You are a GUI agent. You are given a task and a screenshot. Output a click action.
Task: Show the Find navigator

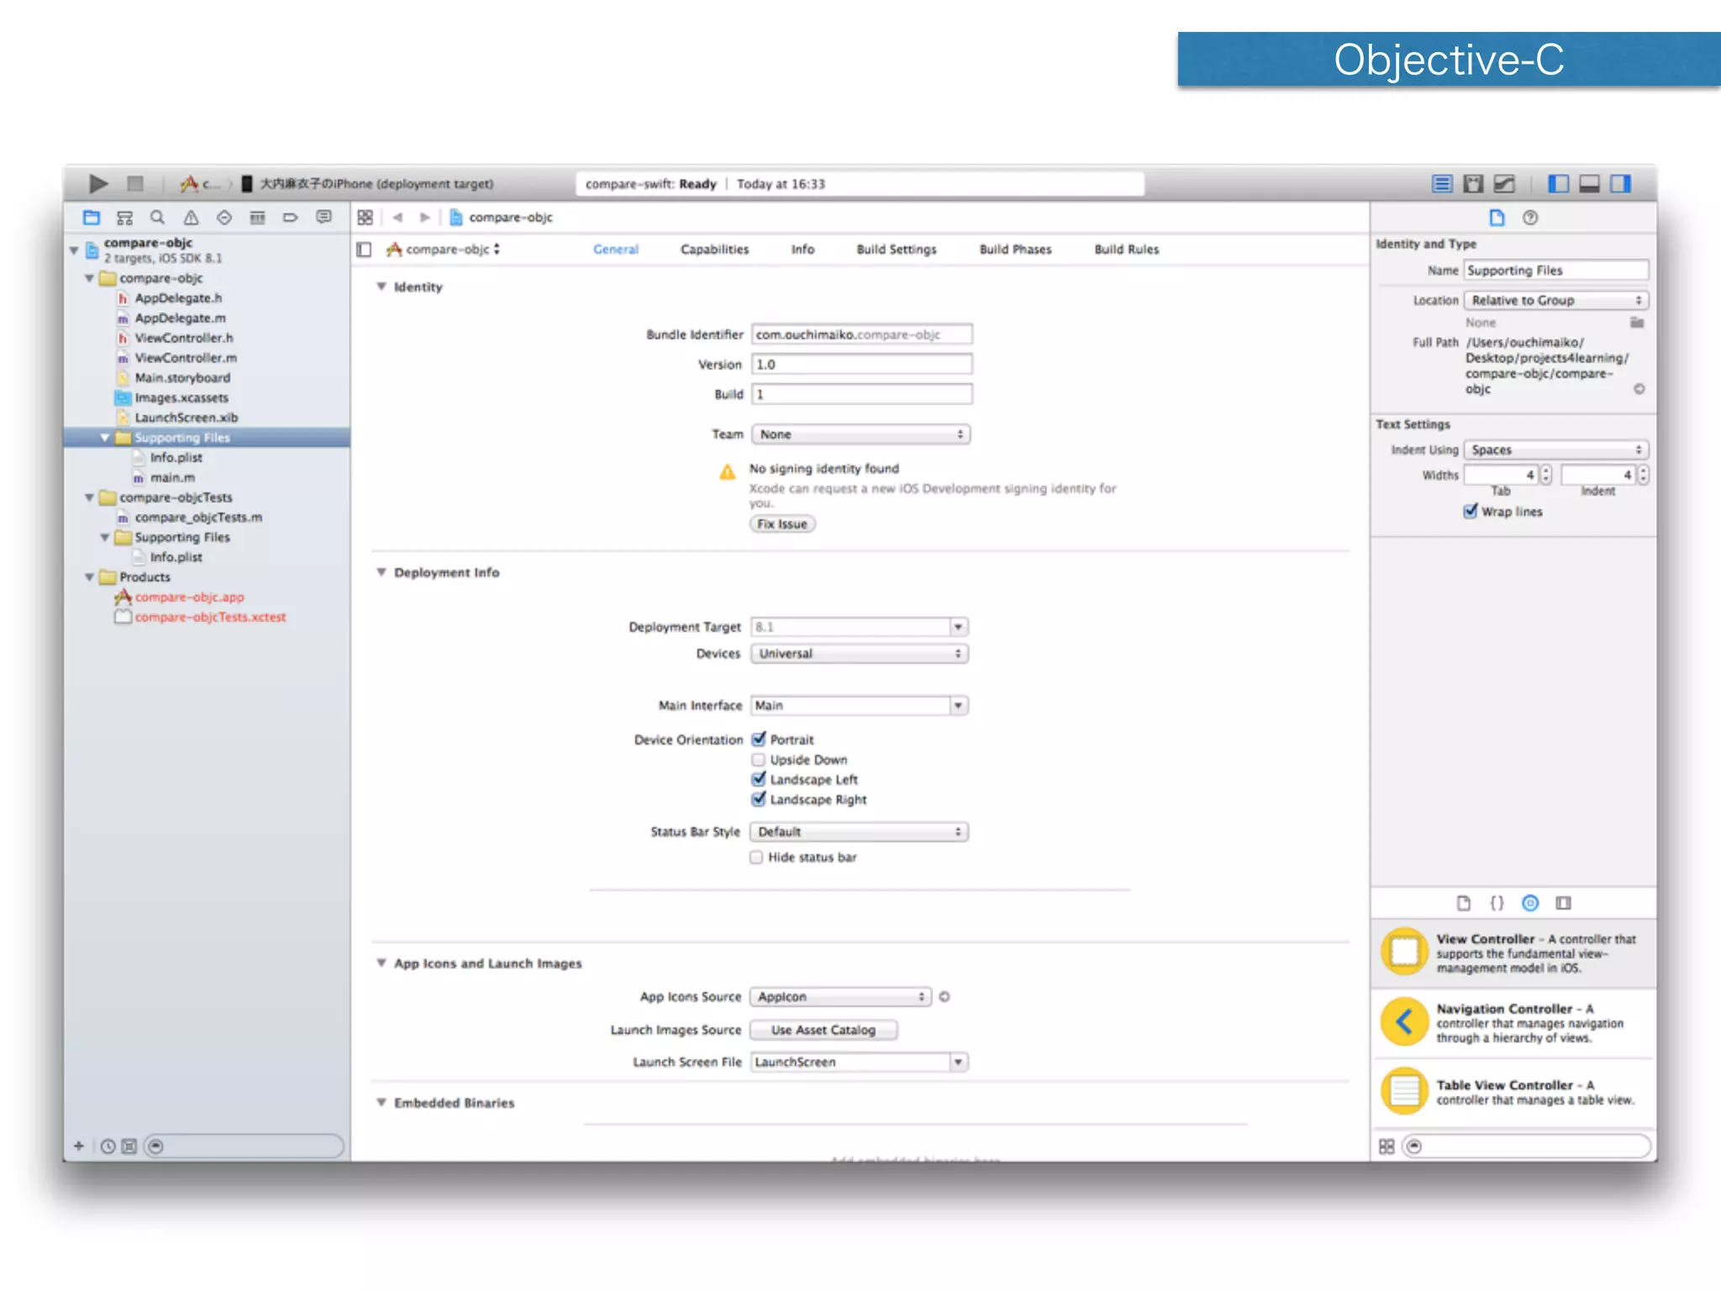(157, 218)
